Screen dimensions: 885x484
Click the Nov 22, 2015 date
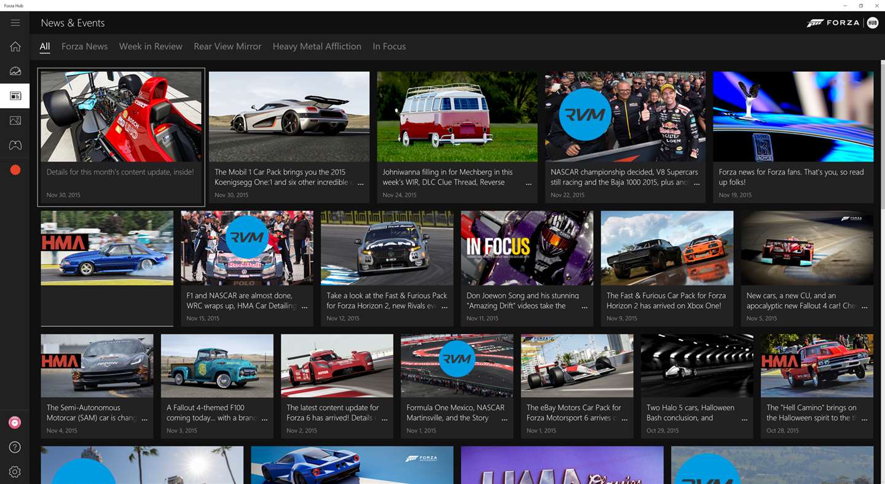tap(567, 195)
